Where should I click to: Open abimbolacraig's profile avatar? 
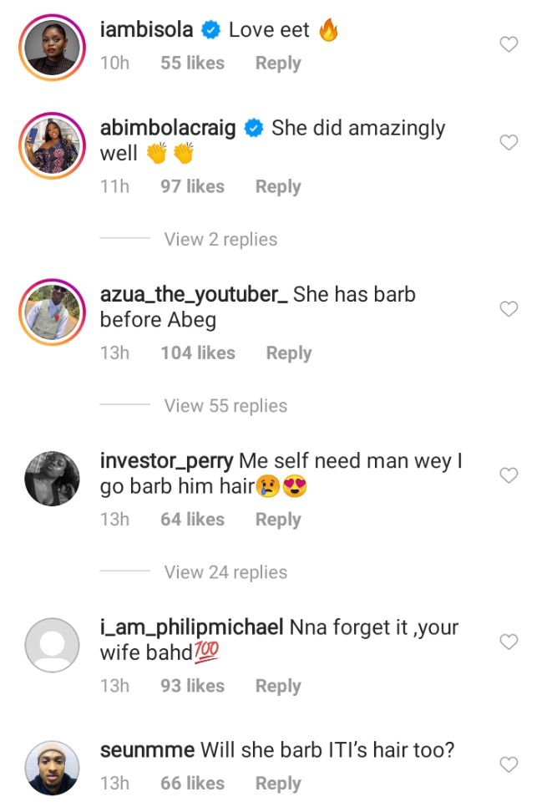click(52, 143)
